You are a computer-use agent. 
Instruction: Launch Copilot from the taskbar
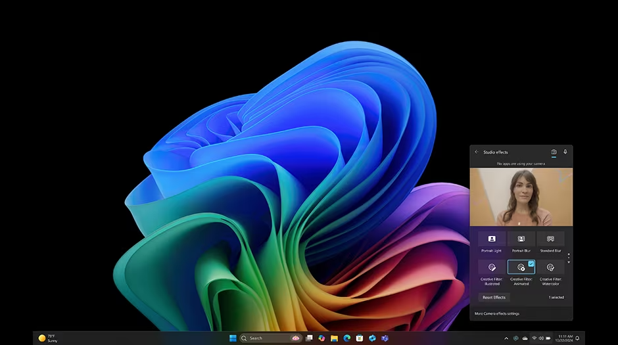pos(322,338)
